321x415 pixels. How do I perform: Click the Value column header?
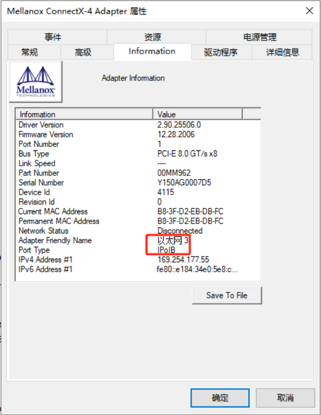(197, 114)
